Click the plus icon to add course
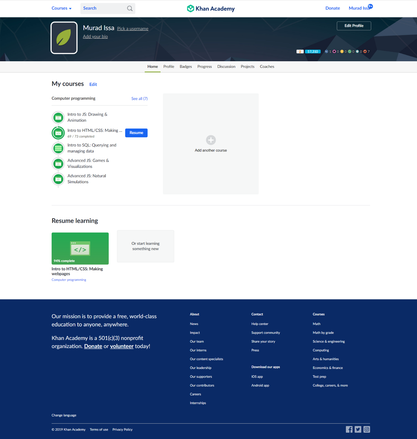This screenshot has width=417, height=439. tap(211, 140)
